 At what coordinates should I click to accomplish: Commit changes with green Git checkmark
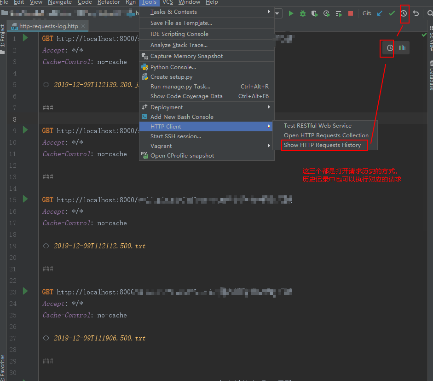[392, 13]
